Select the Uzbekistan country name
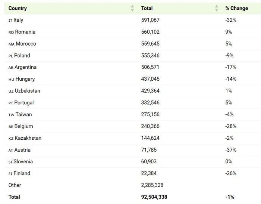 point(28,91)
